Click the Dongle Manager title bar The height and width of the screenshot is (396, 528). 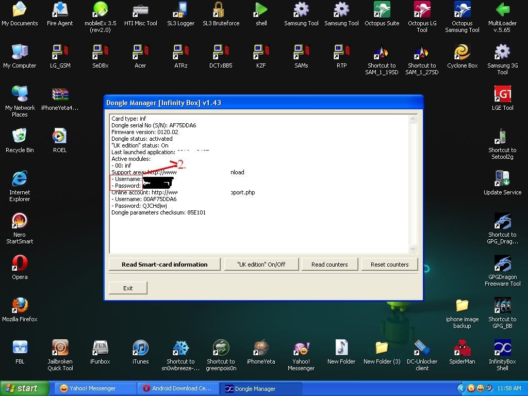[x=263, y=103]
